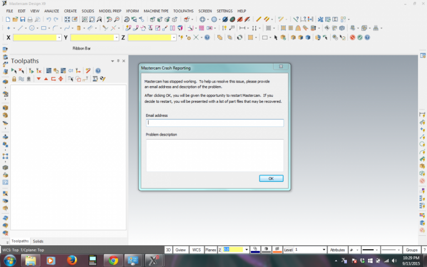
Task: Move insert arrow down
Action: pos(39,79)
